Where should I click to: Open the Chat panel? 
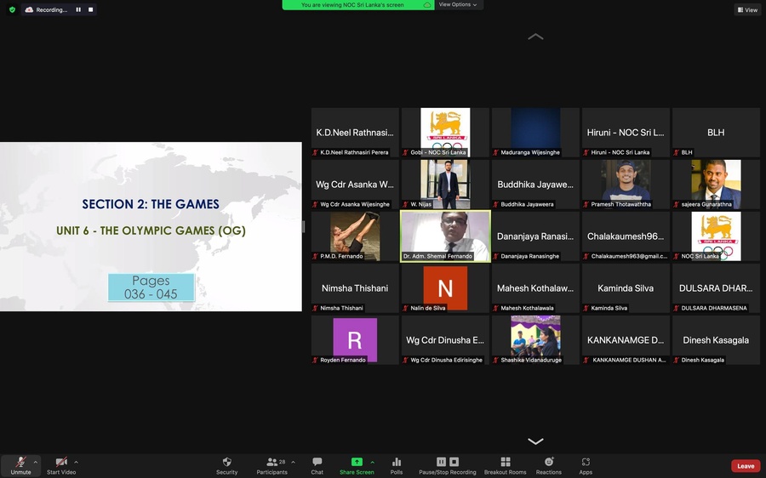click(317, 463)
